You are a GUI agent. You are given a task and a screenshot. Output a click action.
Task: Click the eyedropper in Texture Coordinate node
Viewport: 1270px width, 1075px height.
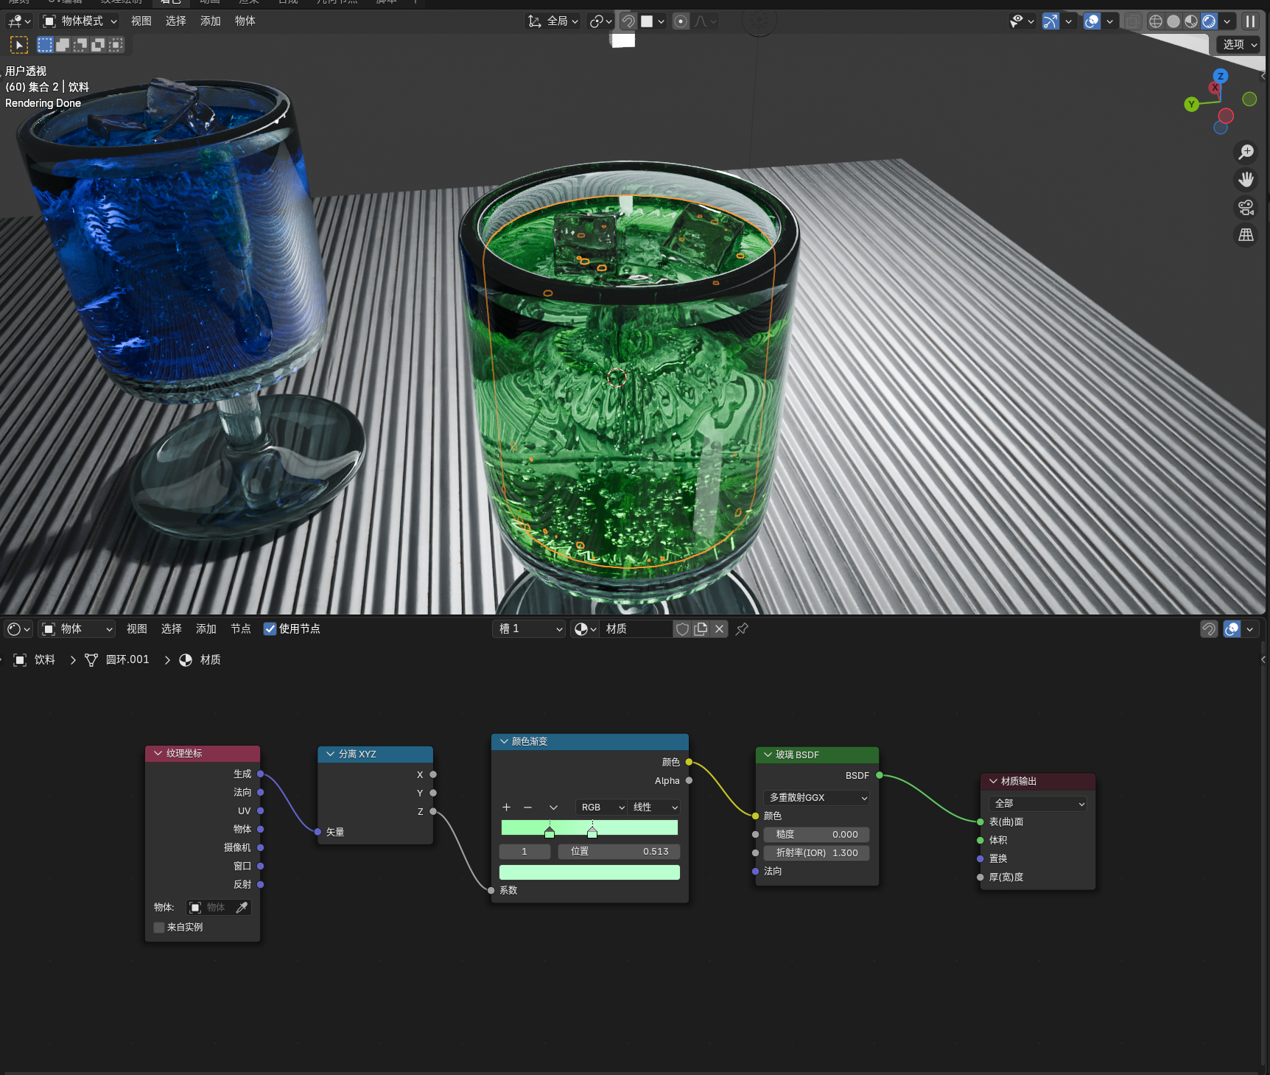click(x=242, y=908)
